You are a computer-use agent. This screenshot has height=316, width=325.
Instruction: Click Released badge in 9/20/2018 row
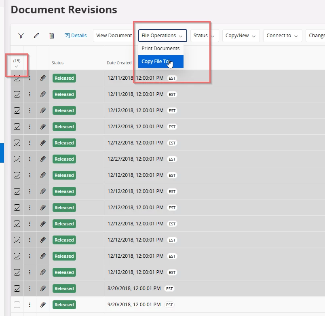tap(64, 305)
